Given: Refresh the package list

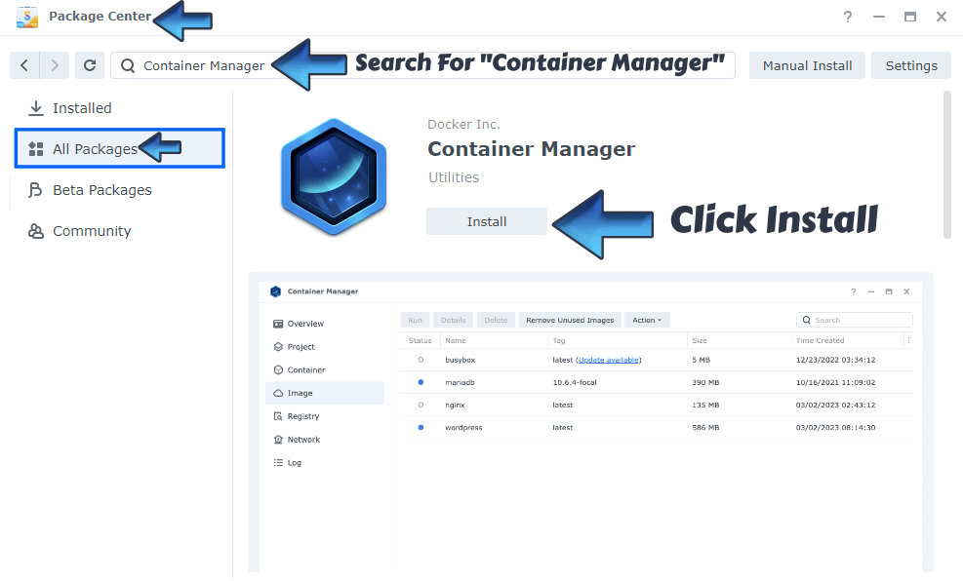Looking at the screenshot, I should click(90, 65).
